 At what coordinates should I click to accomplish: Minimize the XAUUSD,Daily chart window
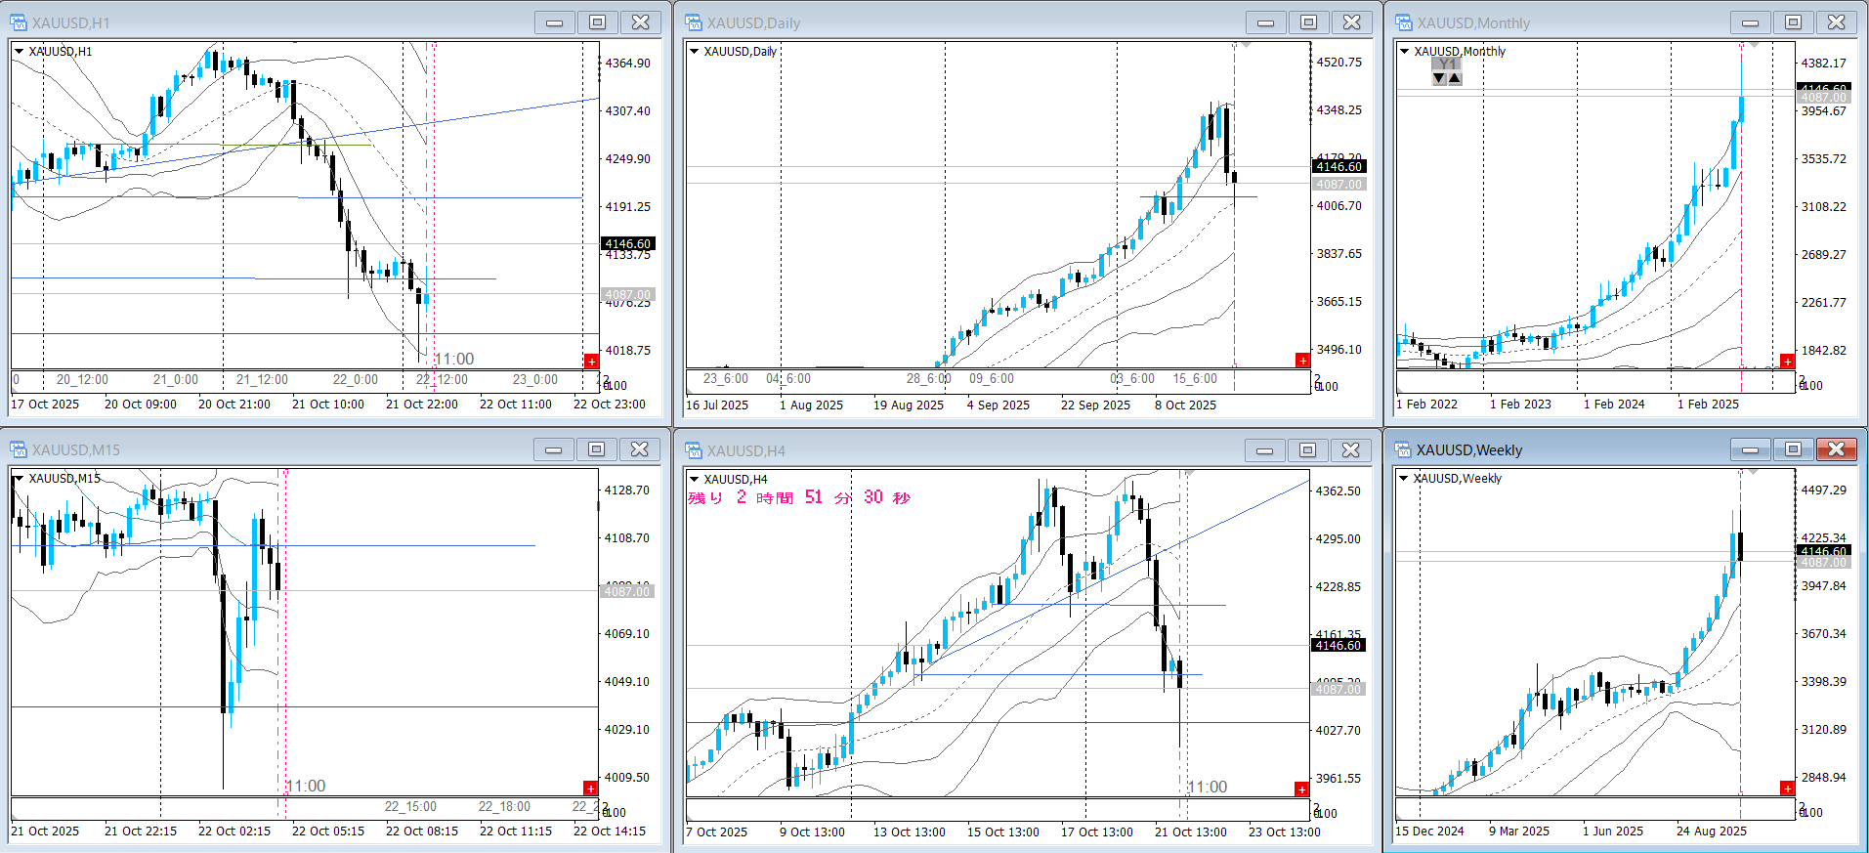[1265, 22]
